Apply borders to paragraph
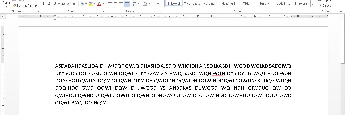The image size is (345, 115). coord(154,4)
